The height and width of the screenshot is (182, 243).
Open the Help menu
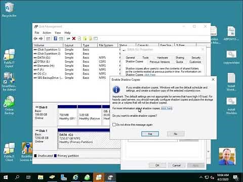pyautogui.click(x=67, y=33)
